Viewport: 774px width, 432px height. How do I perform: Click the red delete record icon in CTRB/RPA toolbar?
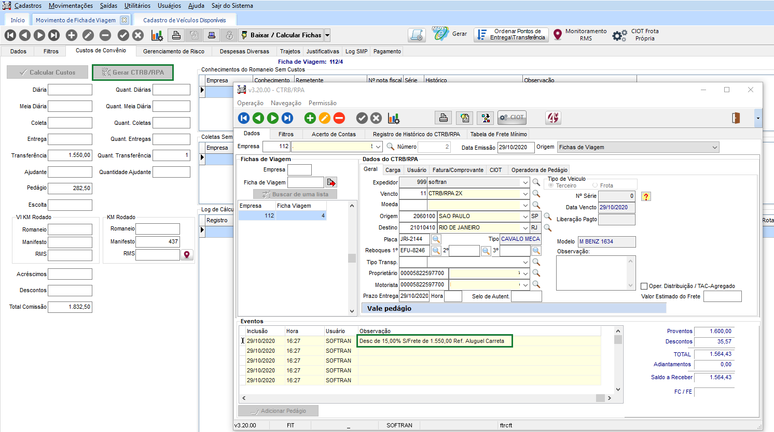(339, 118)
